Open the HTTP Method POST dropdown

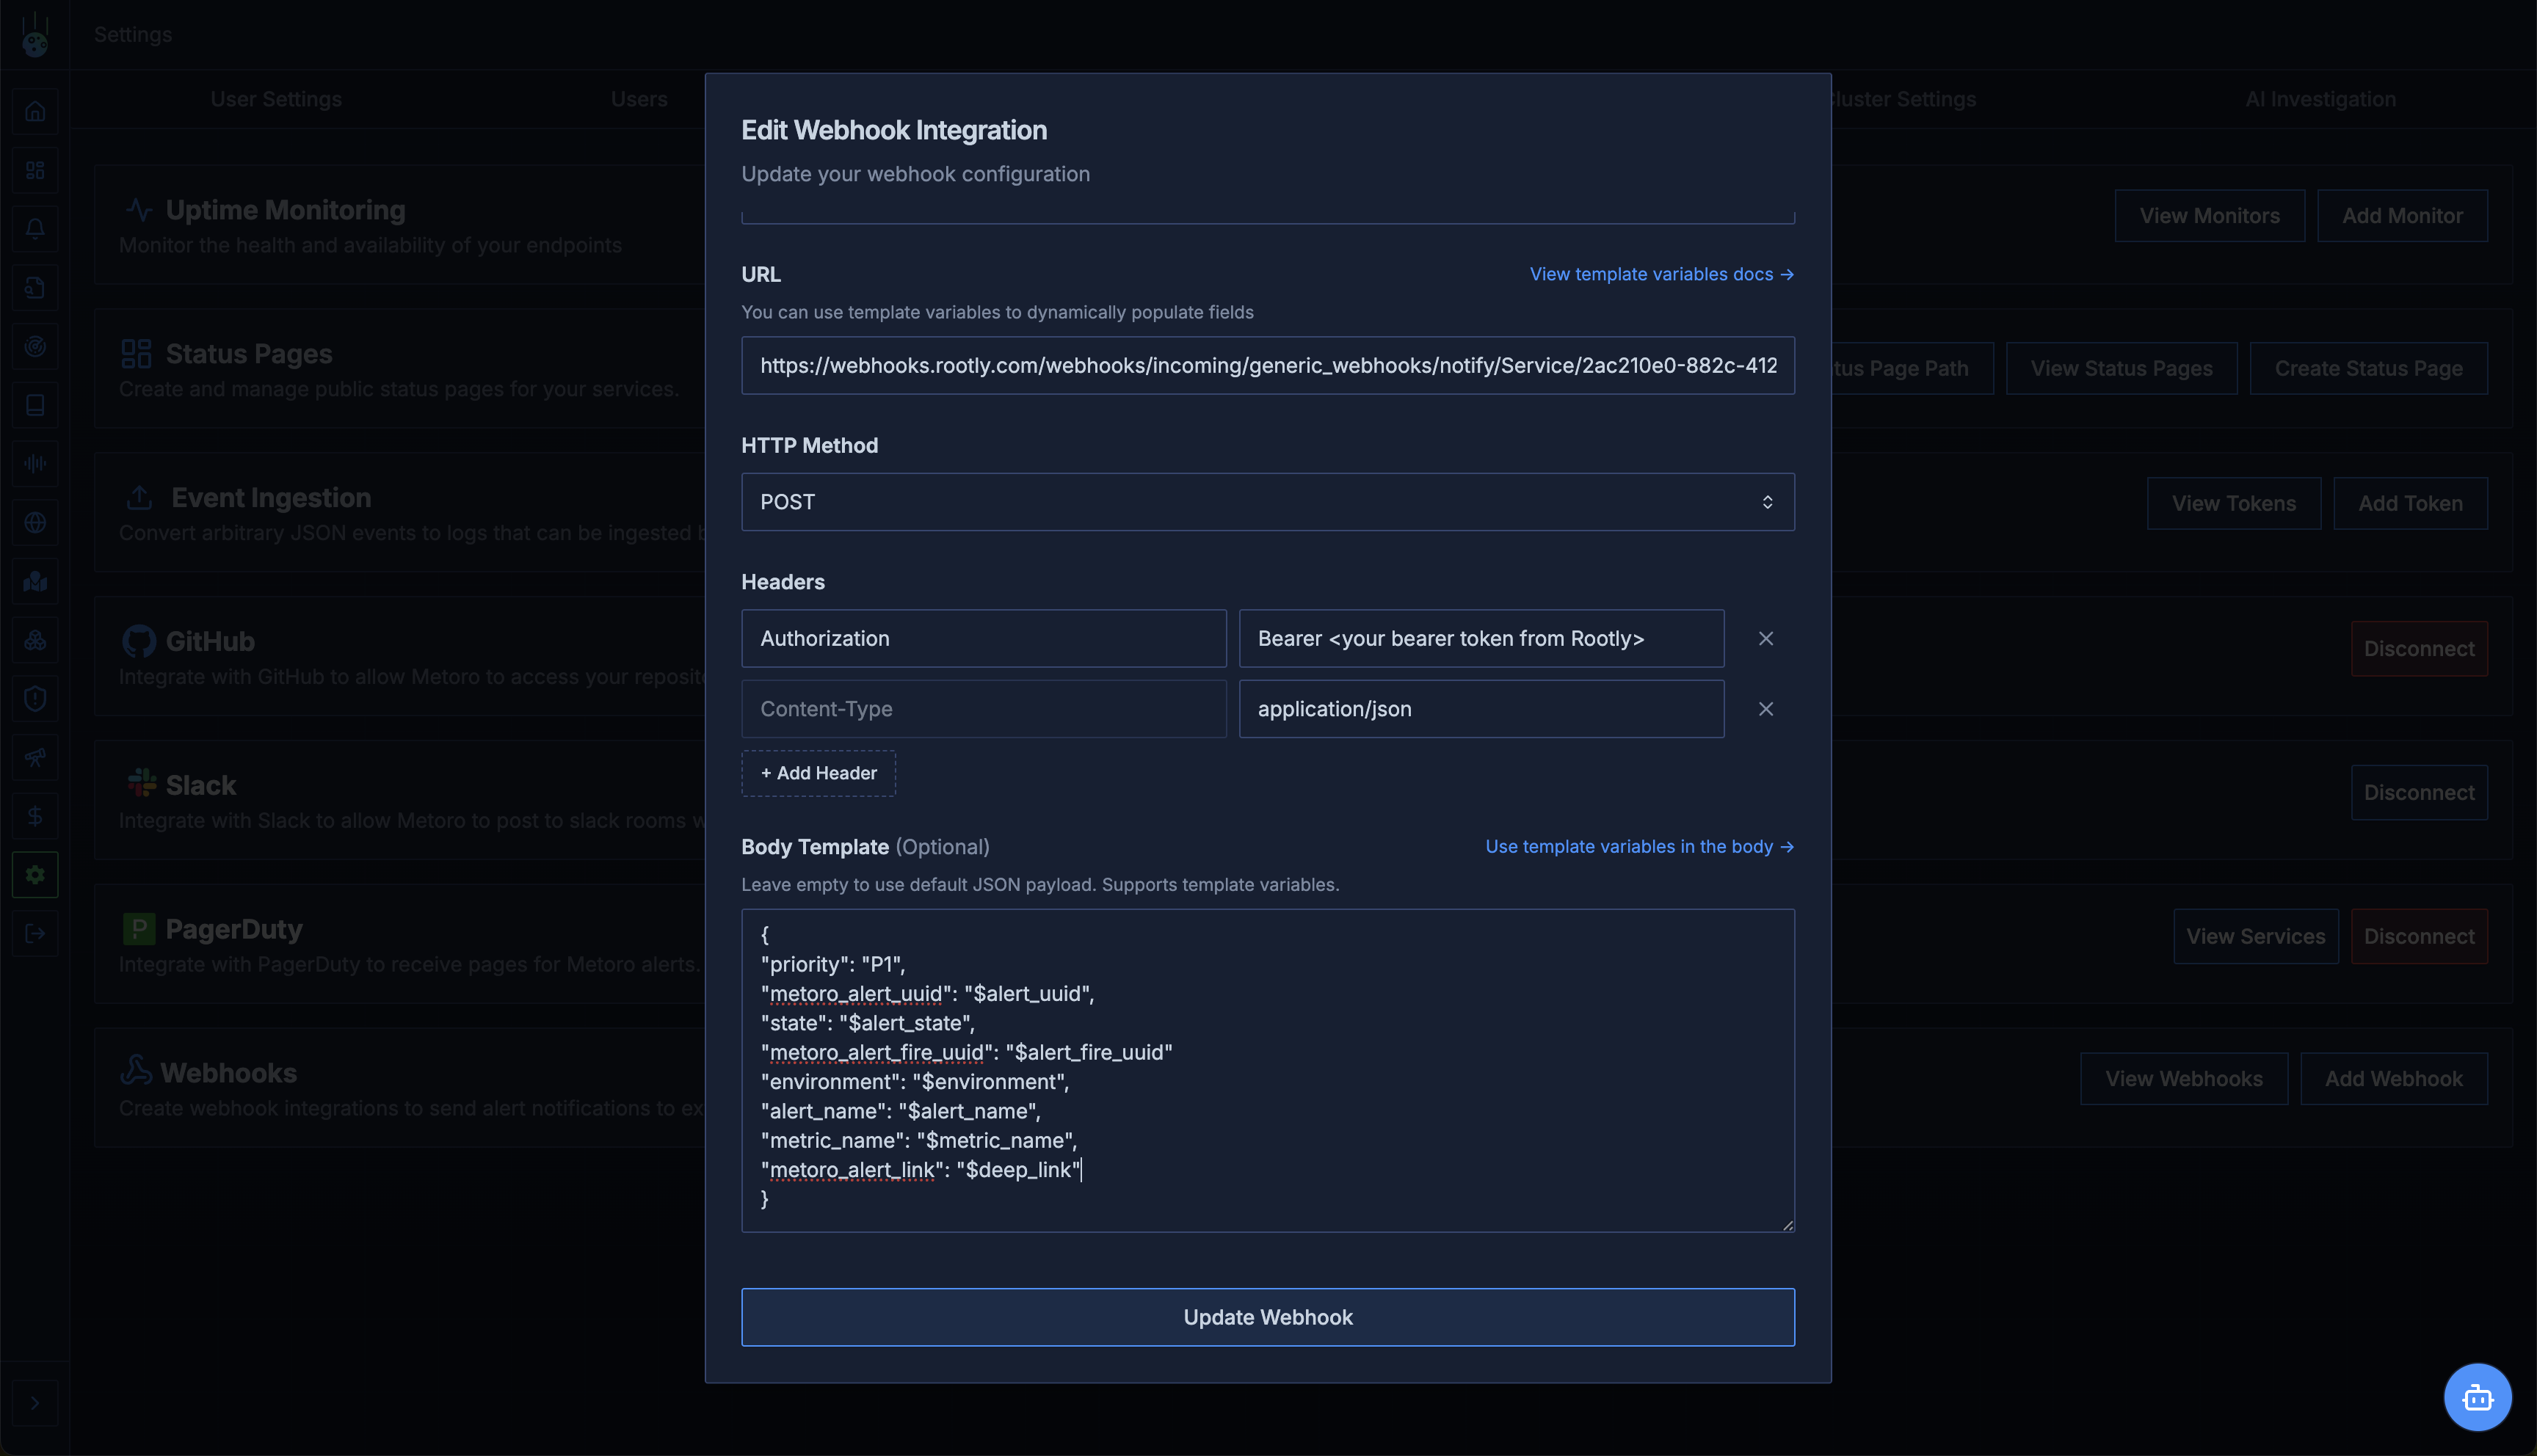[x=1267, y=502]
